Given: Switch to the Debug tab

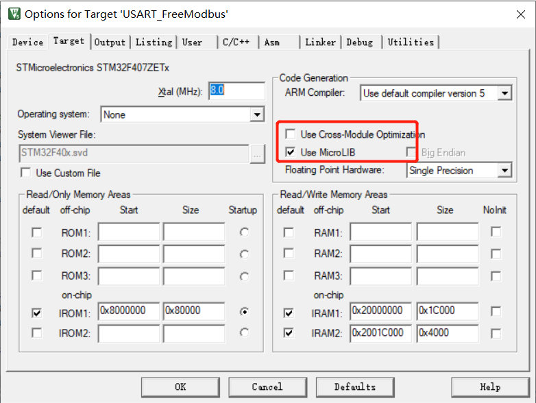Looking at the screenshot, I should [360, 42].
